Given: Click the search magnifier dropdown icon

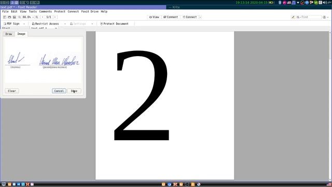Looking at the screenshot, I should pyautogui.click(x=299, y=17).
